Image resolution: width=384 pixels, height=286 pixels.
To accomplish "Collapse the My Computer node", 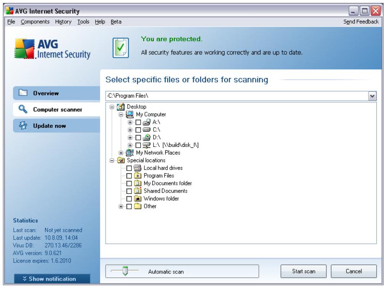I will 121,114.
